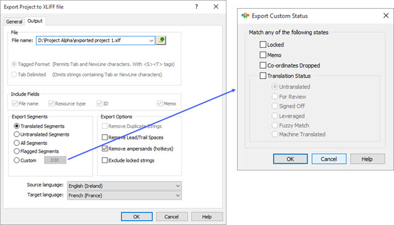This screenshot has height=225, width=394.
Task: Click the Export Custom Status app icon
Action: pyautogui.click(x=245, y=16)
